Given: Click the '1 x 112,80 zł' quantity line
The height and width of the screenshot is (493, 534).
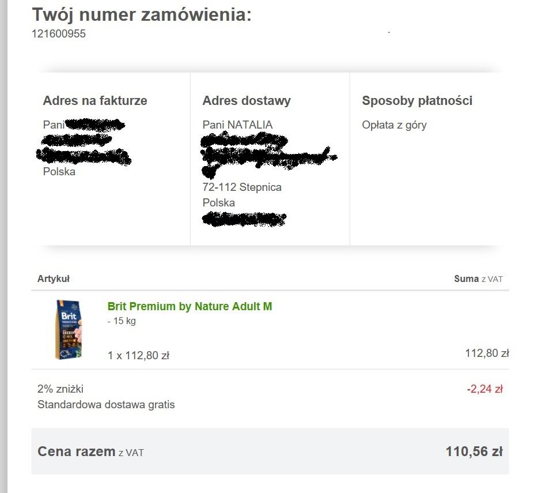Looking at the screenshot, I should (x=138, y=356).
